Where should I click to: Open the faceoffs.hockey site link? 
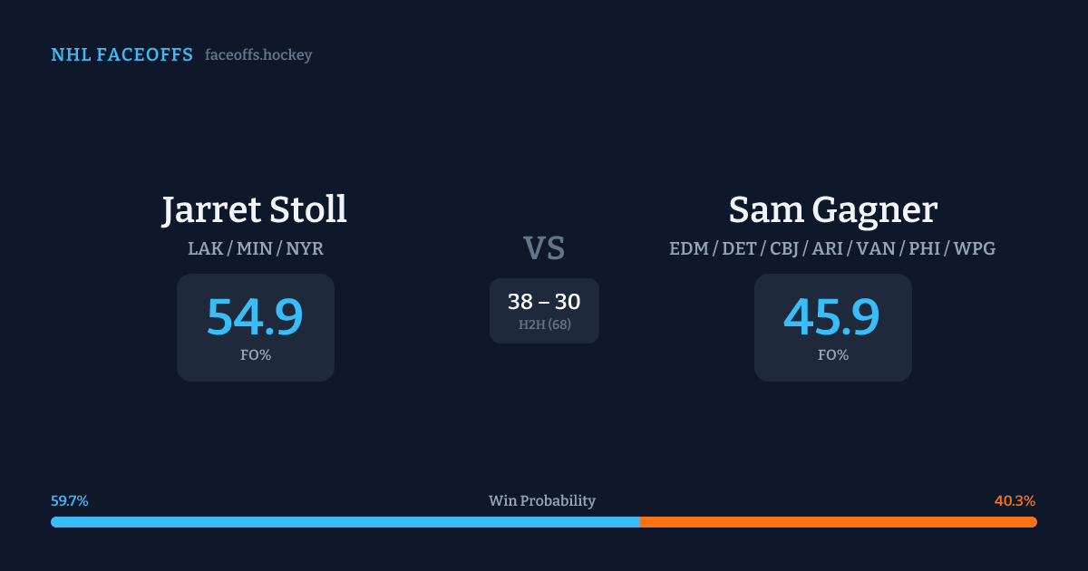[x=258, y=55]
